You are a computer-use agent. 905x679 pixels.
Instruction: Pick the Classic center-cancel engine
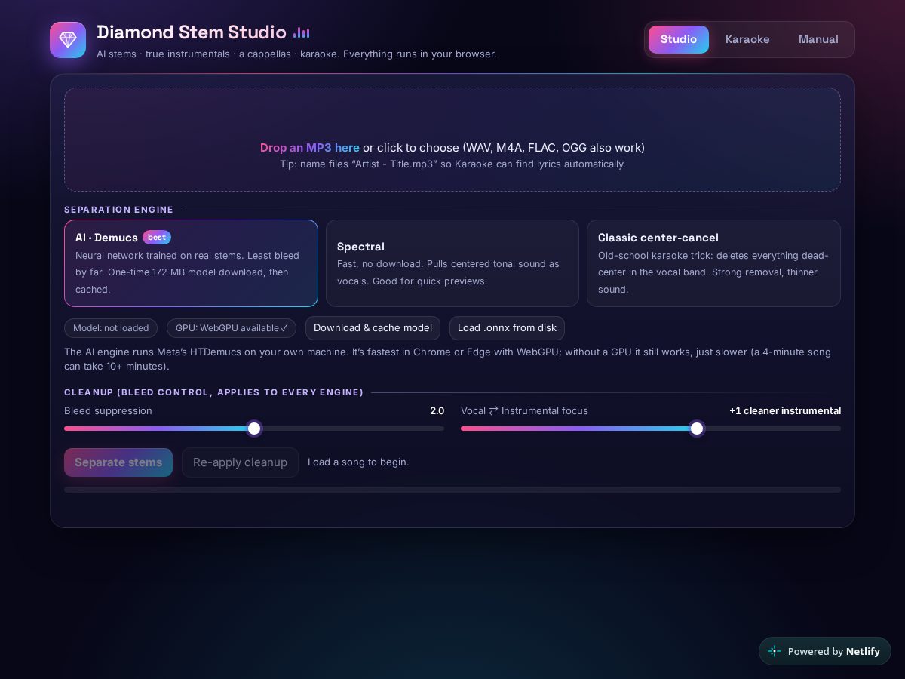tap(713, 263)
